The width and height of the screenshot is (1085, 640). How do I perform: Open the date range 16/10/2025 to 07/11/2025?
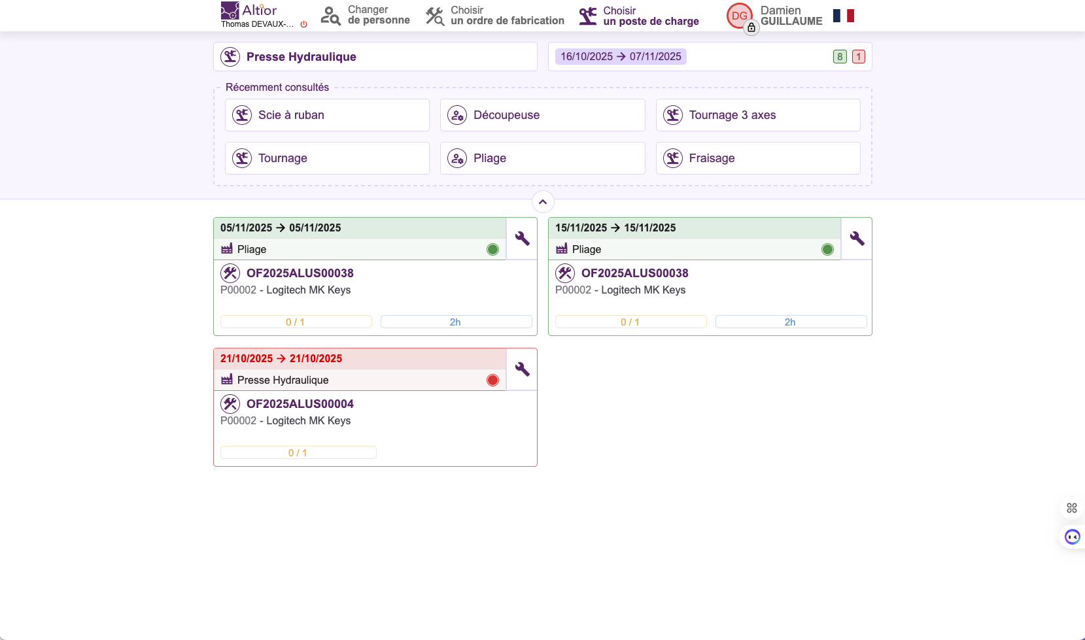621,57
